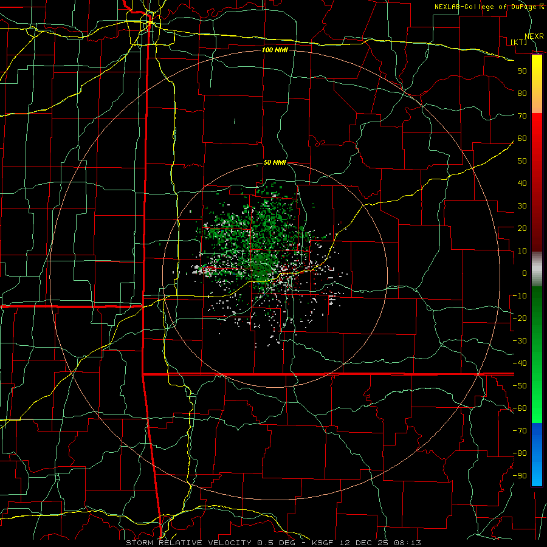547x547 pixels.
Task: Select the -60 value on velocity scale
Action: [520, 408]
